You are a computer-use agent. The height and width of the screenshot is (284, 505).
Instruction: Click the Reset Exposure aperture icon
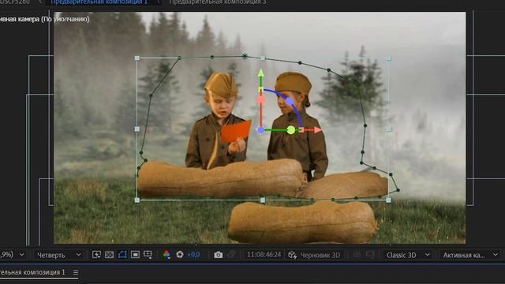tap(180, 255)
